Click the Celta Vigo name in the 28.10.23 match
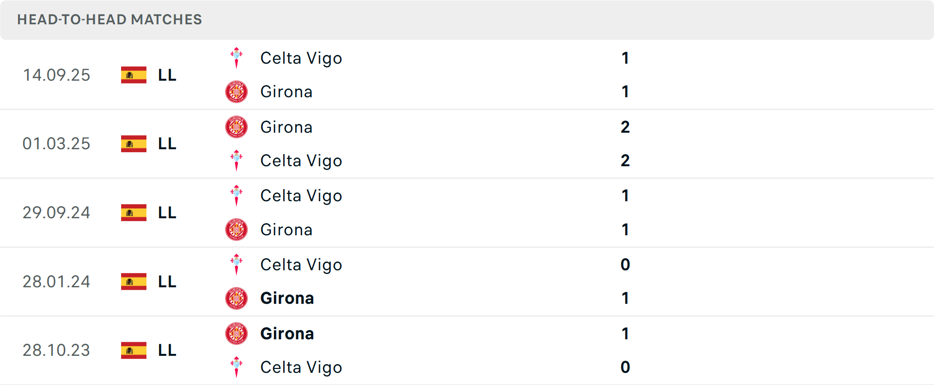Viewport: 934px width, 385px height. (x=301, y=367)
